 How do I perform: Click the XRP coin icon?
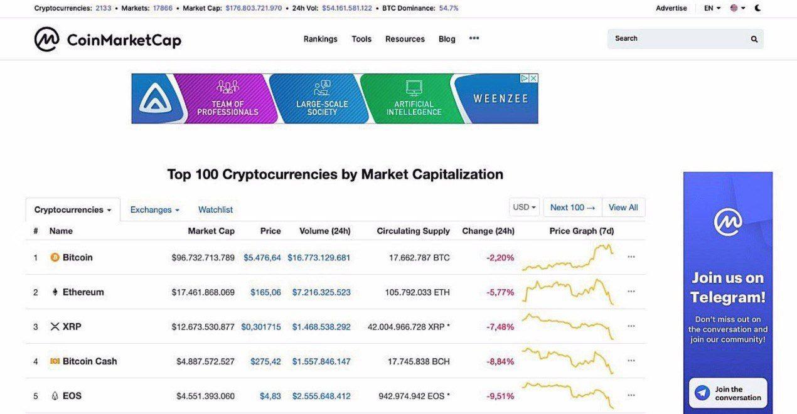[55, 327]
